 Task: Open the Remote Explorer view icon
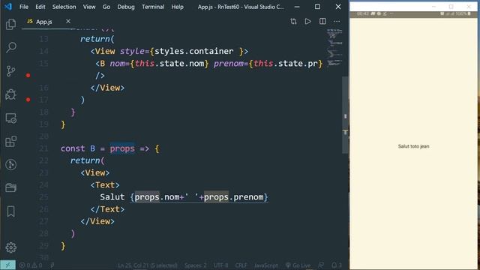coord(10,118)
